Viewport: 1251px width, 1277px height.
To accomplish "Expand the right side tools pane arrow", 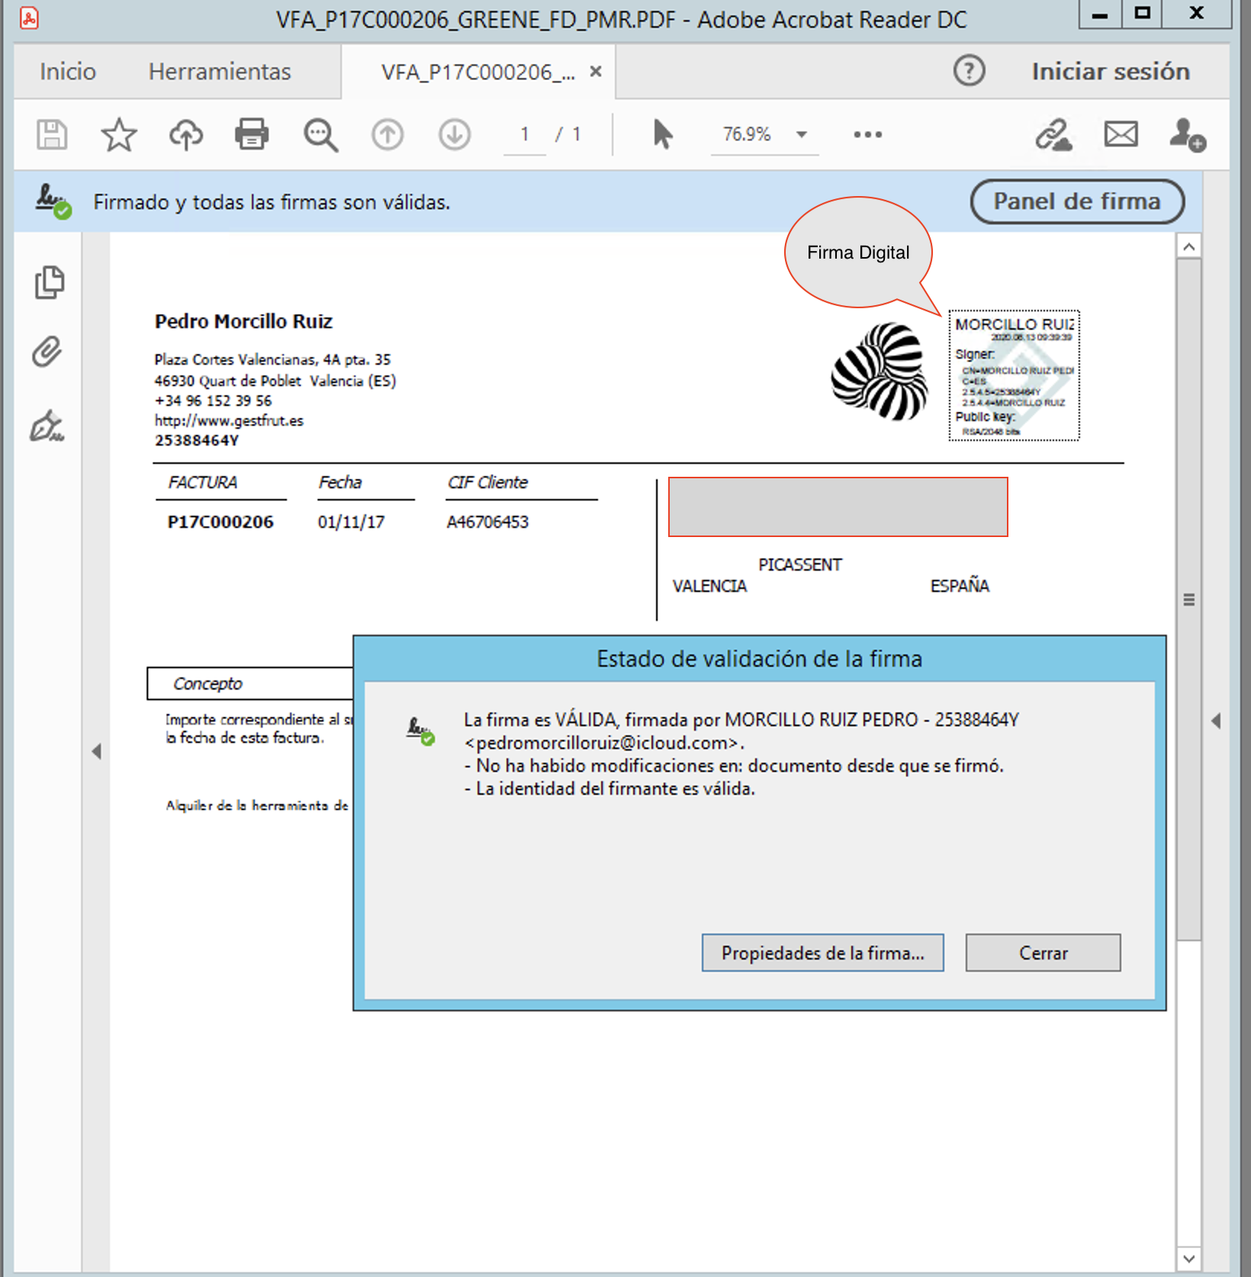I will coord(1216,721).
